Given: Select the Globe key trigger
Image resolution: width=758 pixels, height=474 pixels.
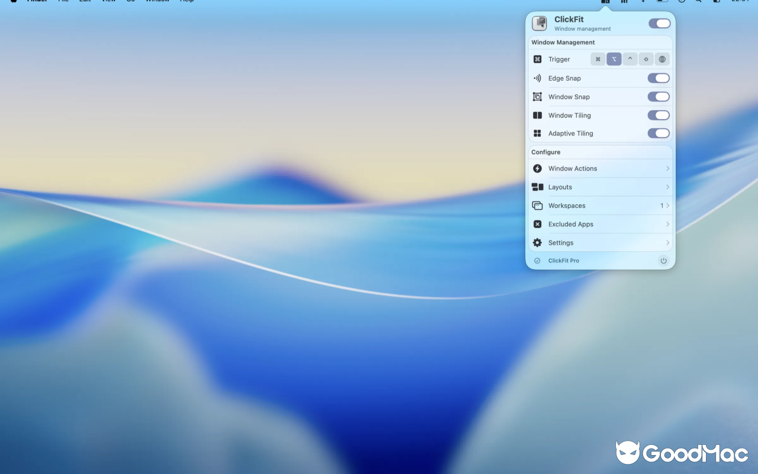Looking at the screenshot, I should pos(662,59).
